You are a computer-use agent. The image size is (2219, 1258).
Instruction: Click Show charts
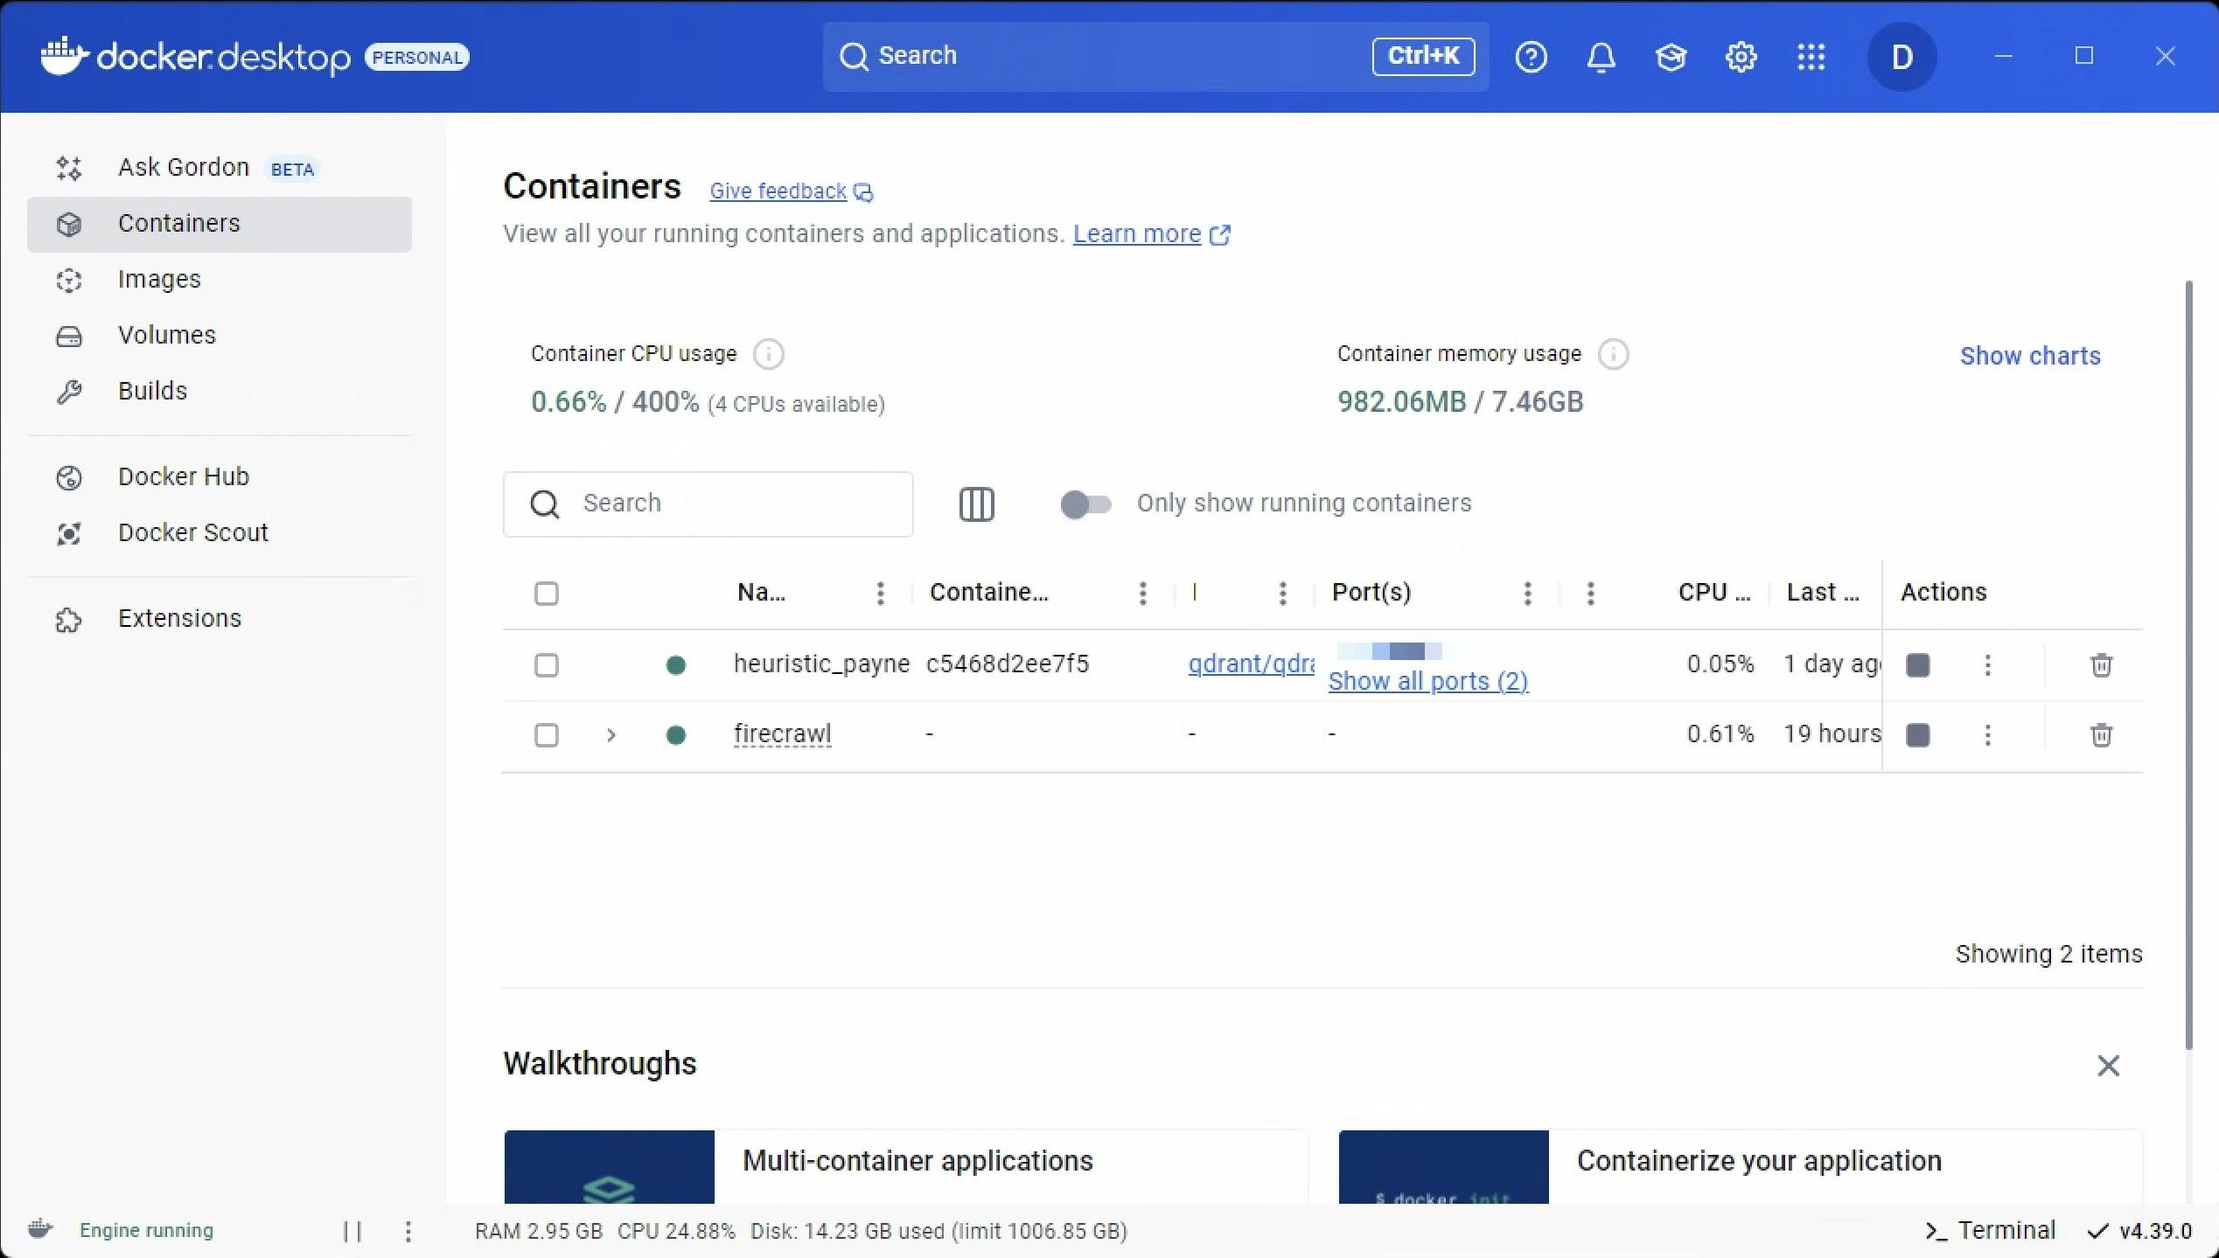point(2029,356)
